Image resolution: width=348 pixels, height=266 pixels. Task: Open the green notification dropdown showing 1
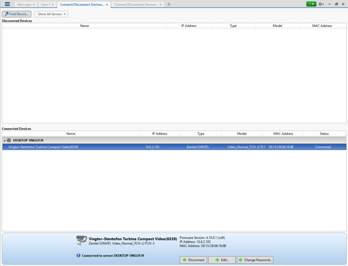click(x=311, y=4)
